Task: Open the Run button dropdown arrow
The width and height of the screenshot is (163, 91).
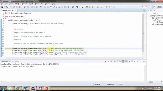Action: click(75, 7)
